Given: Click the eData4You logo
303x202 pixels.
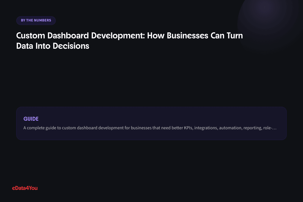Looking at the screenshot, I should point(25,188).
